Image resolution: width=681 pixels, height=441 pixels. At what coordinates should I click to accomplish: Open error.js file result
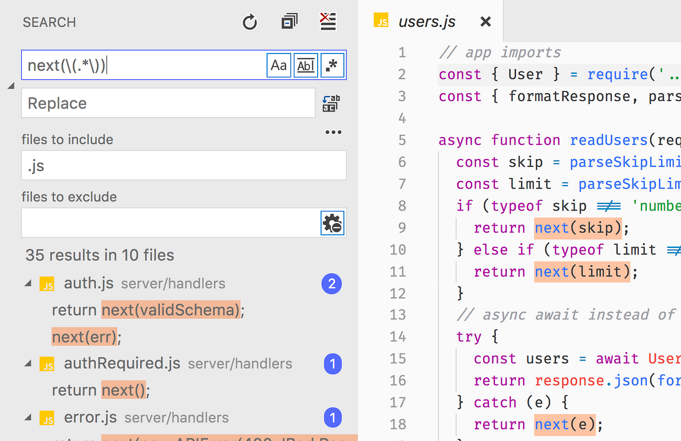tap(90, 417)
